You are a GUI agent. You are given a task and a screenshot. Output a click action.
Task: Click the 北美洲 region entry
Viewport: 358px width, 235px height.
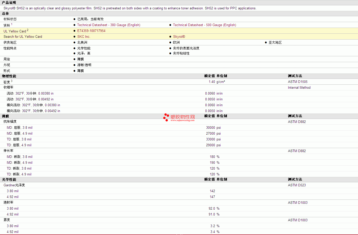click(x=82, y=42)
